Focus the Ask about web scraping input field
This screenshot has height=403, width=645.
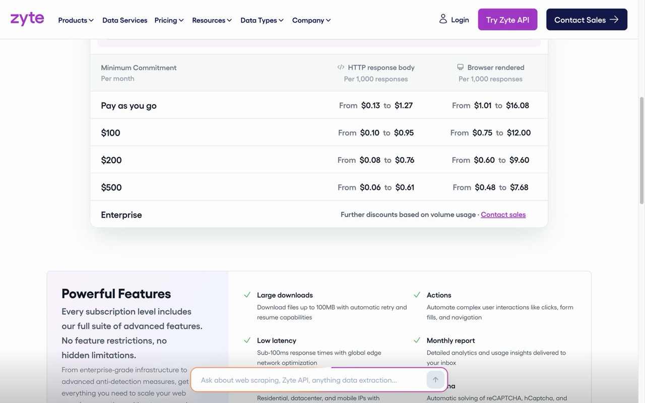point(312,380)
